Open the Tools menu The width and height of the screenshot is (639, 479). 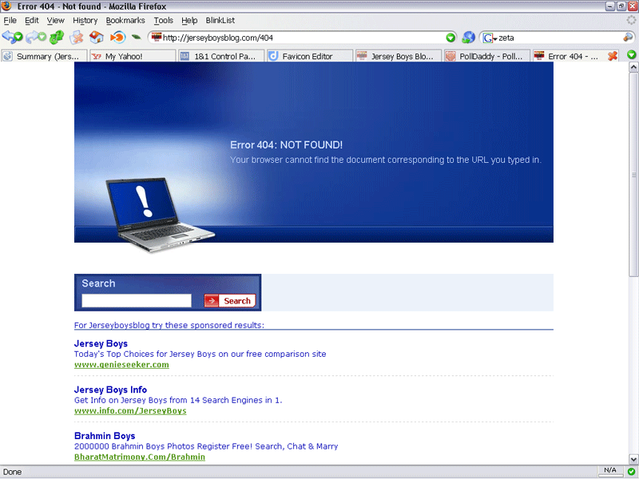(164, 21)
